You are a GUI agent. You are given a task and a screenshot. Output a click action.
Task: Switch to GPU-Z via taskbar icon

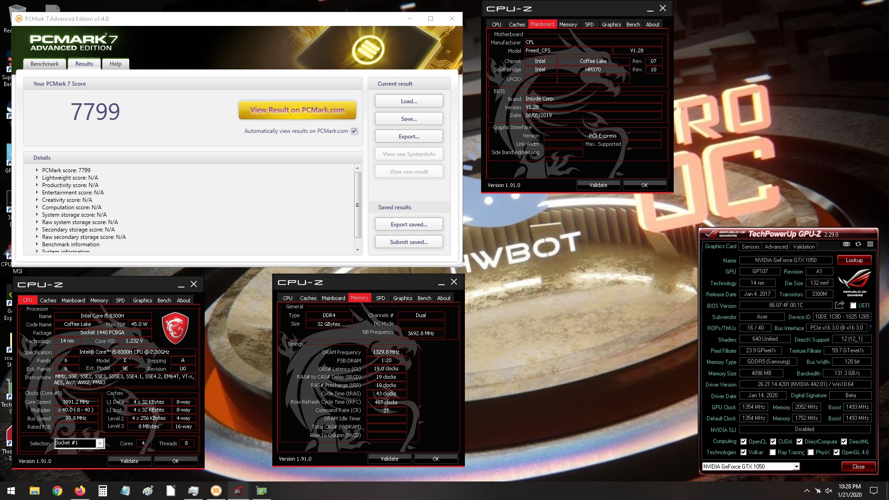[x=261, y=491]
